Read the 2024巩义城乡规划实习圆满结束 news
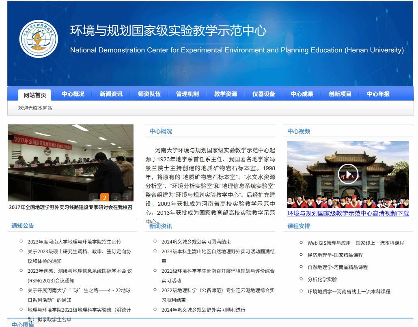418x327 pixels. click(x=196, y=242)
